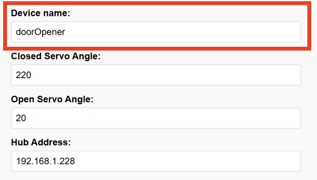Click into the Hub Address field
This screenshot has width=317, height=180.
[156, 161]
